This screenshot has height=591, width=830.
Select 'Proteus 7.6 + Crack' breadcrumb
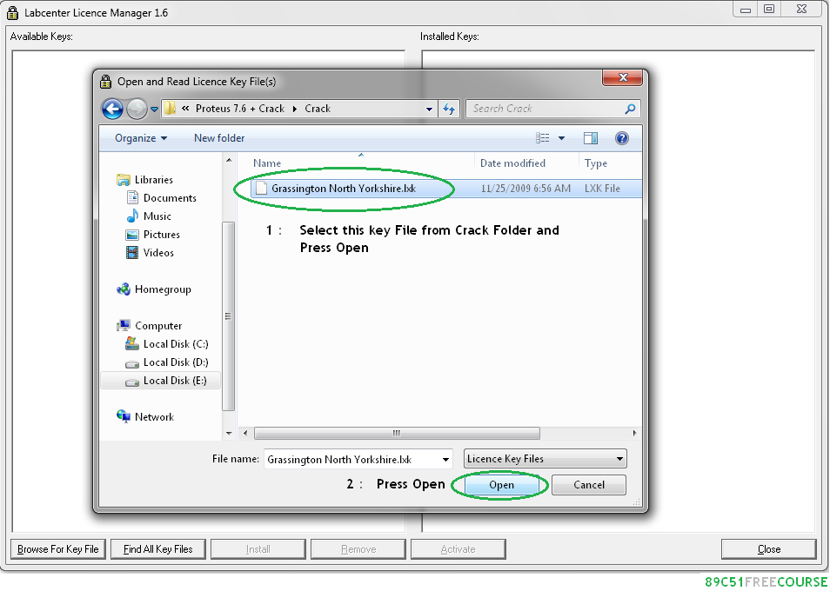240,109
